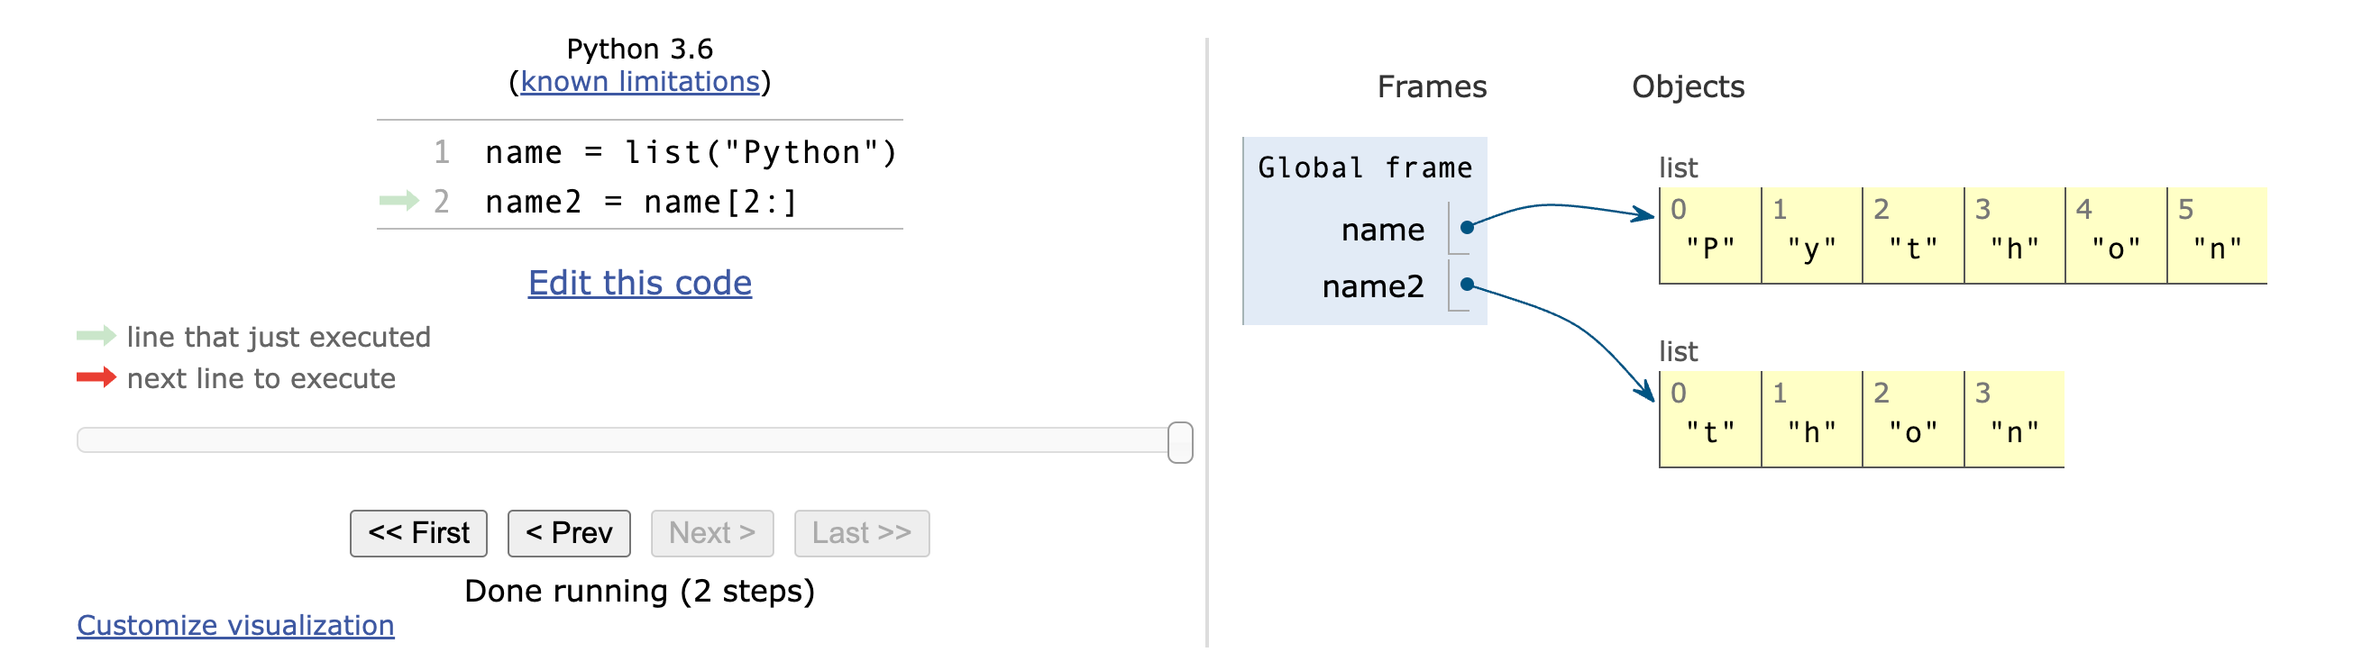Select the "n" cell at index 5 in first list
This screenshot has height=652, width=2353.
pyautogui.click(x=2218, y=235)
